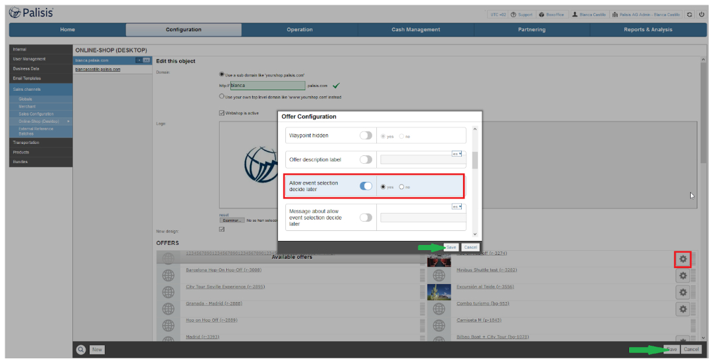Click the globe icon beside Minibus Shuttle test

pyautogui.click(x=439, y=275)
